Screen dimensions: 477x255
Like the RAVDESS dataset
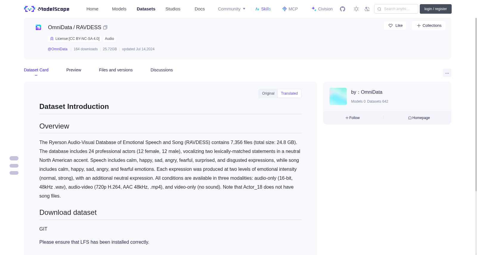[x=395, y=26]
